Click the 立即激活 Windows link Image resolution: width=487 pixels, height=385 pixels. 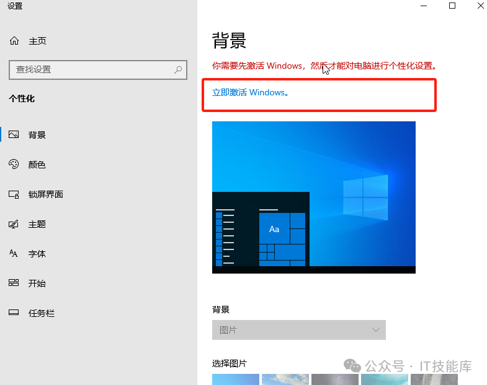coord(250,92)
